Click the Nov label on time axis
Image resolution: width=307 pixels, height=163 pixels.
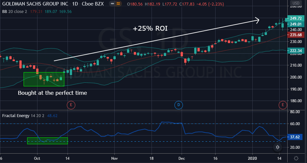click(x=114, y=158)
